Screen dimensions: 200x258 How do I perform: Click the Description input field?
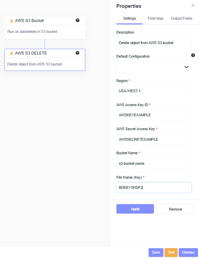154,43
